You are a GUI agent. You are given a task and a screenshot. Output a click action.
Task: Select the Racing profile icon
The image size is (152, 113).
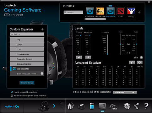click(131, 11)
